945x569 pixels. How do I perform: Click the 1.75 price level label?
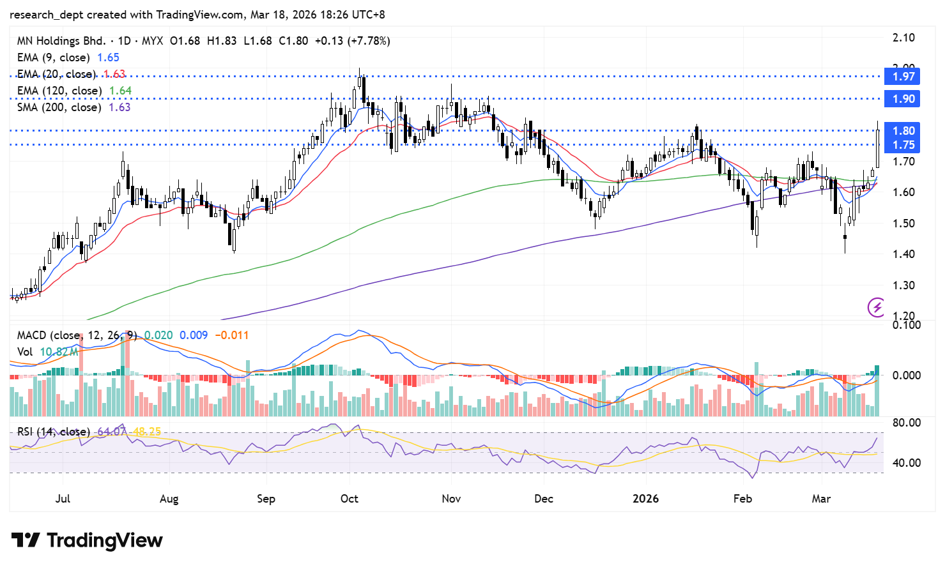pyautogui.click(x=903, y=145)
